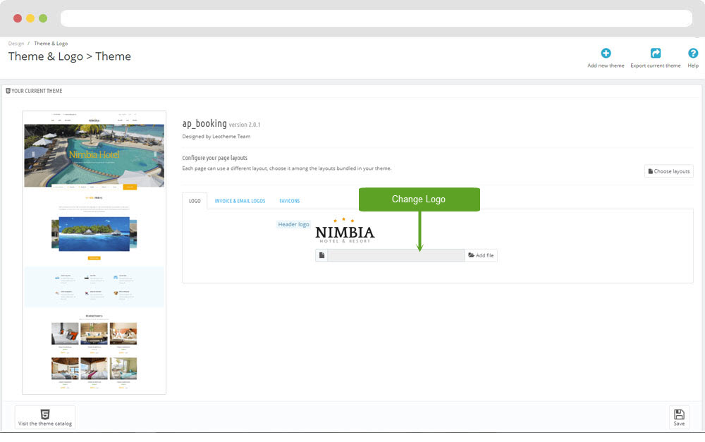
Task: Click the 'version 2.0.1' text
Action: 245,125
